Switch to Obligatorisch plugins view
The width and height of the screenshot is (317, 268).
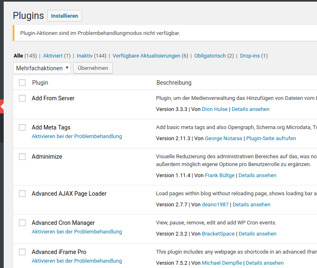pos(210,56)
